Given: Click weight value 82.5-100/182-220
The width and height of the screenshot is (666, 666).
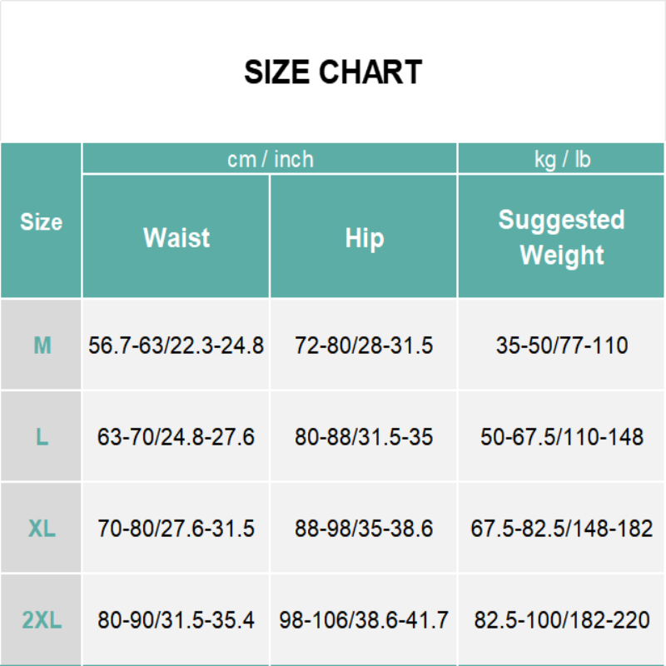Looking at the screenshot, I should [562, 619].
